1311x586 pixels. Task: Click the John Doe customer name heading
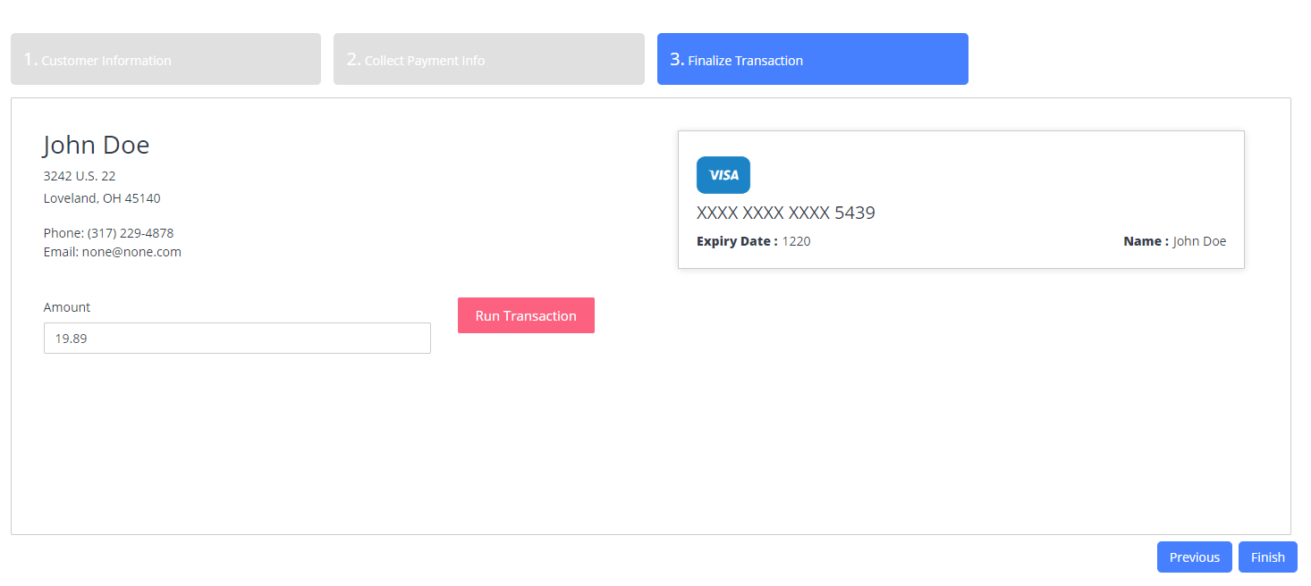[x=97, y=145]
